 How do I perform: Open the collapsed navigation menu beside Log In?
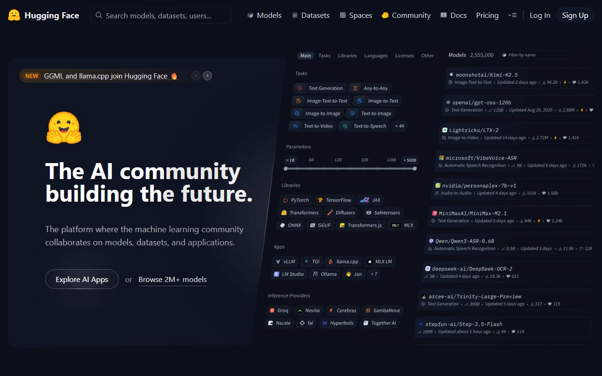512,15
